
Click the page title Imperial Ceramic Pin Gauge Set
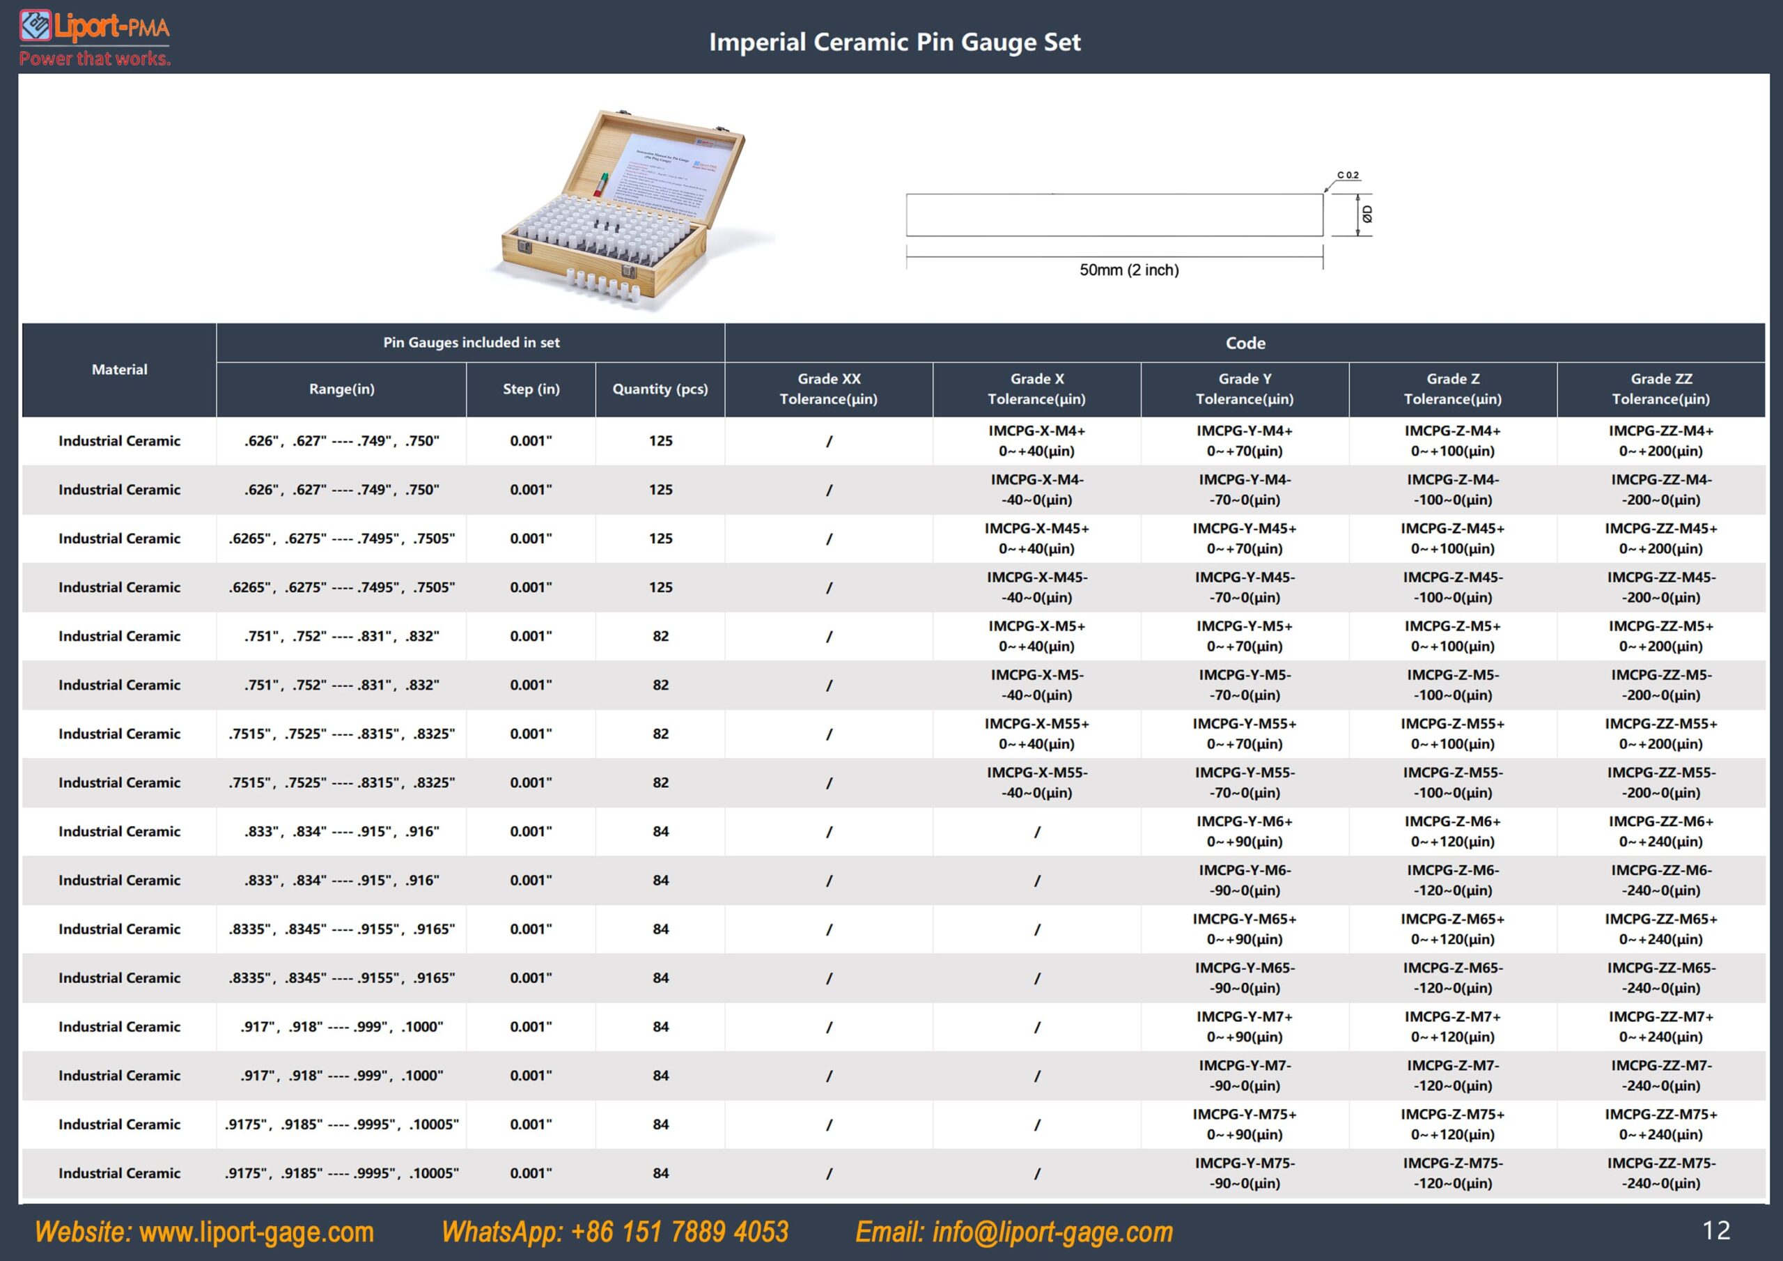(x=894, y=42)
